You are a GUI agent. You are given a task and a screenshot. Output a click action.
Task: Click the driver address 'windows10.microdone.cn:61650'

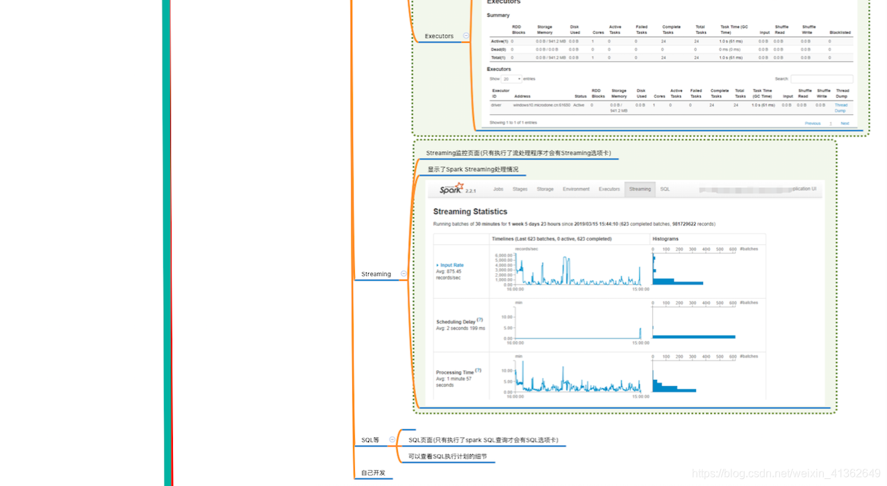point(542,105)
